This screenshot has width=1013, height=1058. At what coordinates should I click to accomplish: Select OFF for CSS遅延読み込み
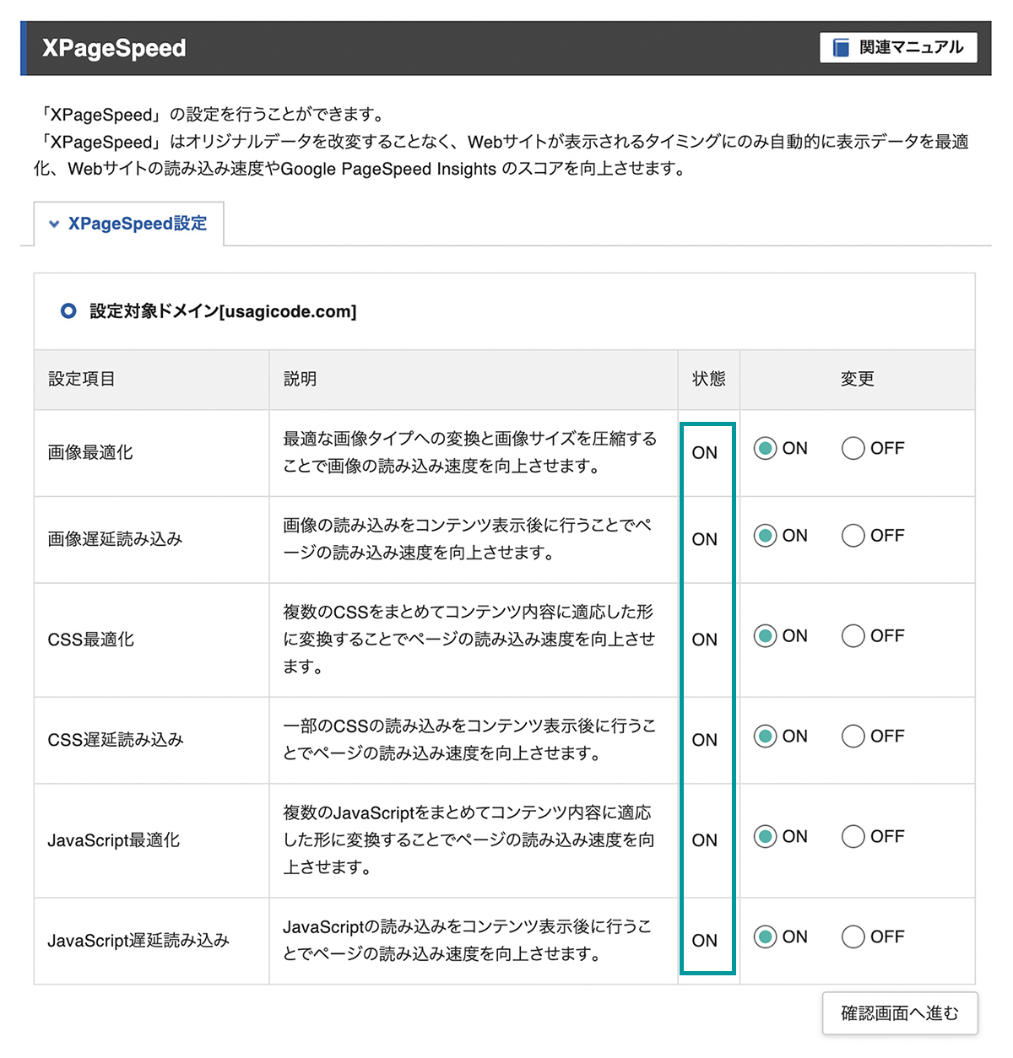[x=853, y=736]
